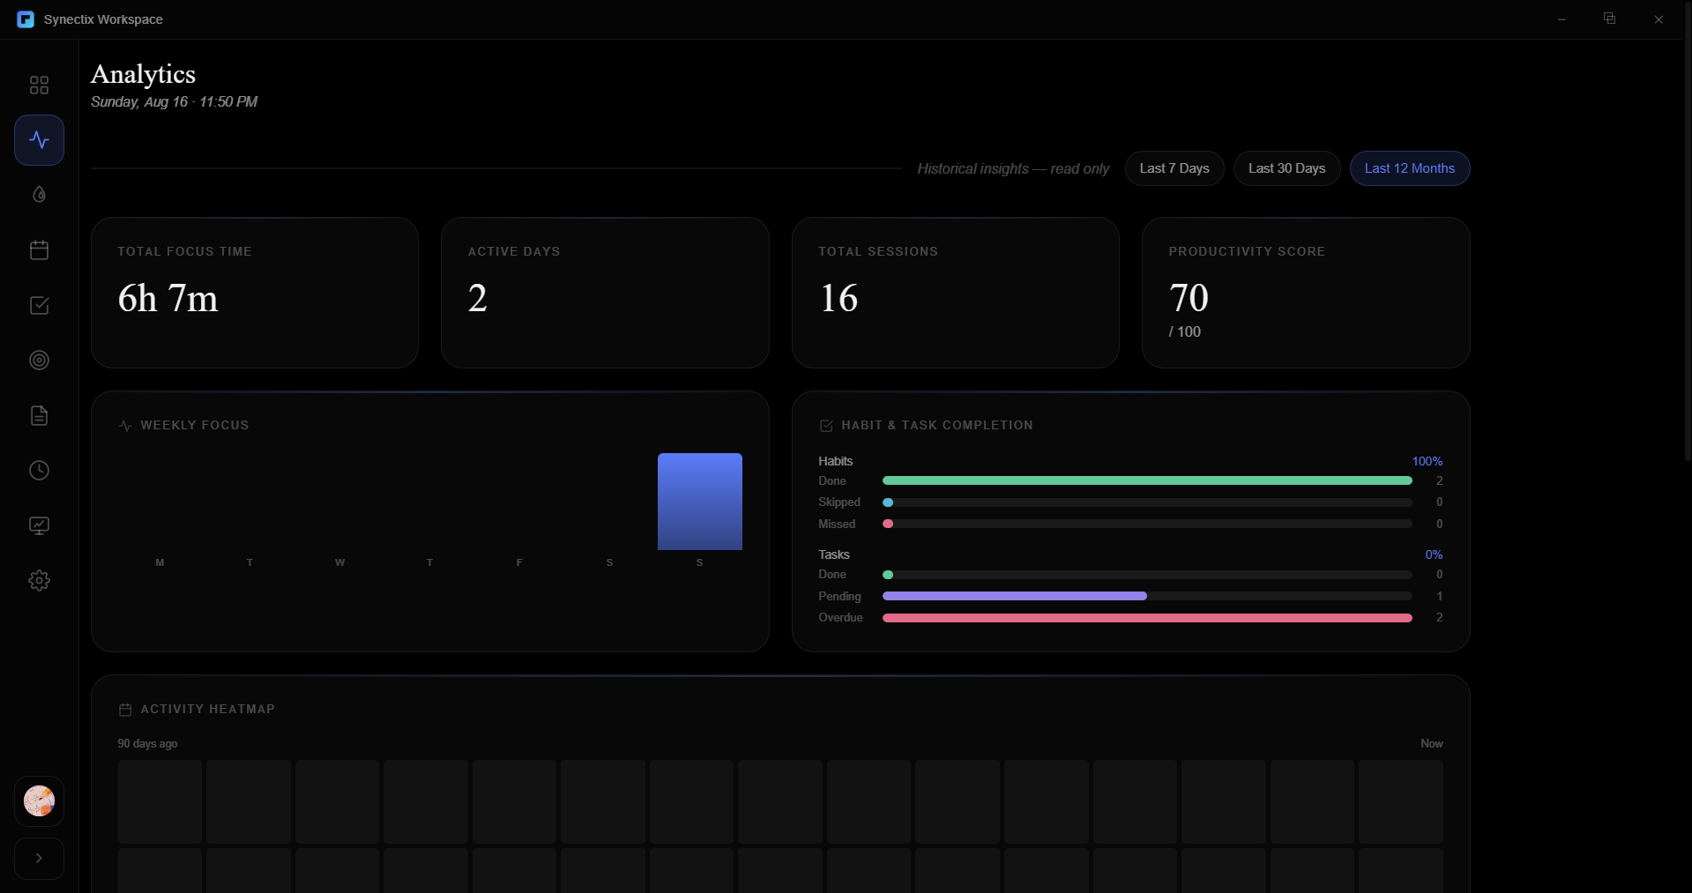Click the Habits Done progress bar

pos(1147,480)
